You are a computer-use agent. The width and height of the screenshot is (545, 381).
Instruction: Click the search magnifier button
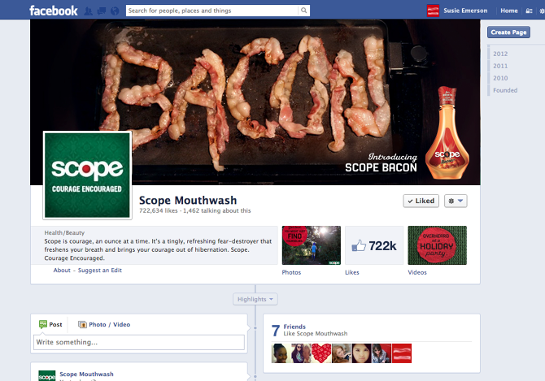click(303, 11)
